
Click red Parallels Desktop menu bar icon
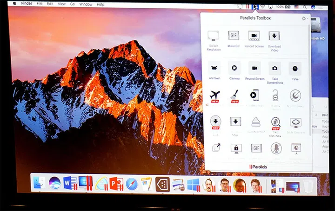248,6
